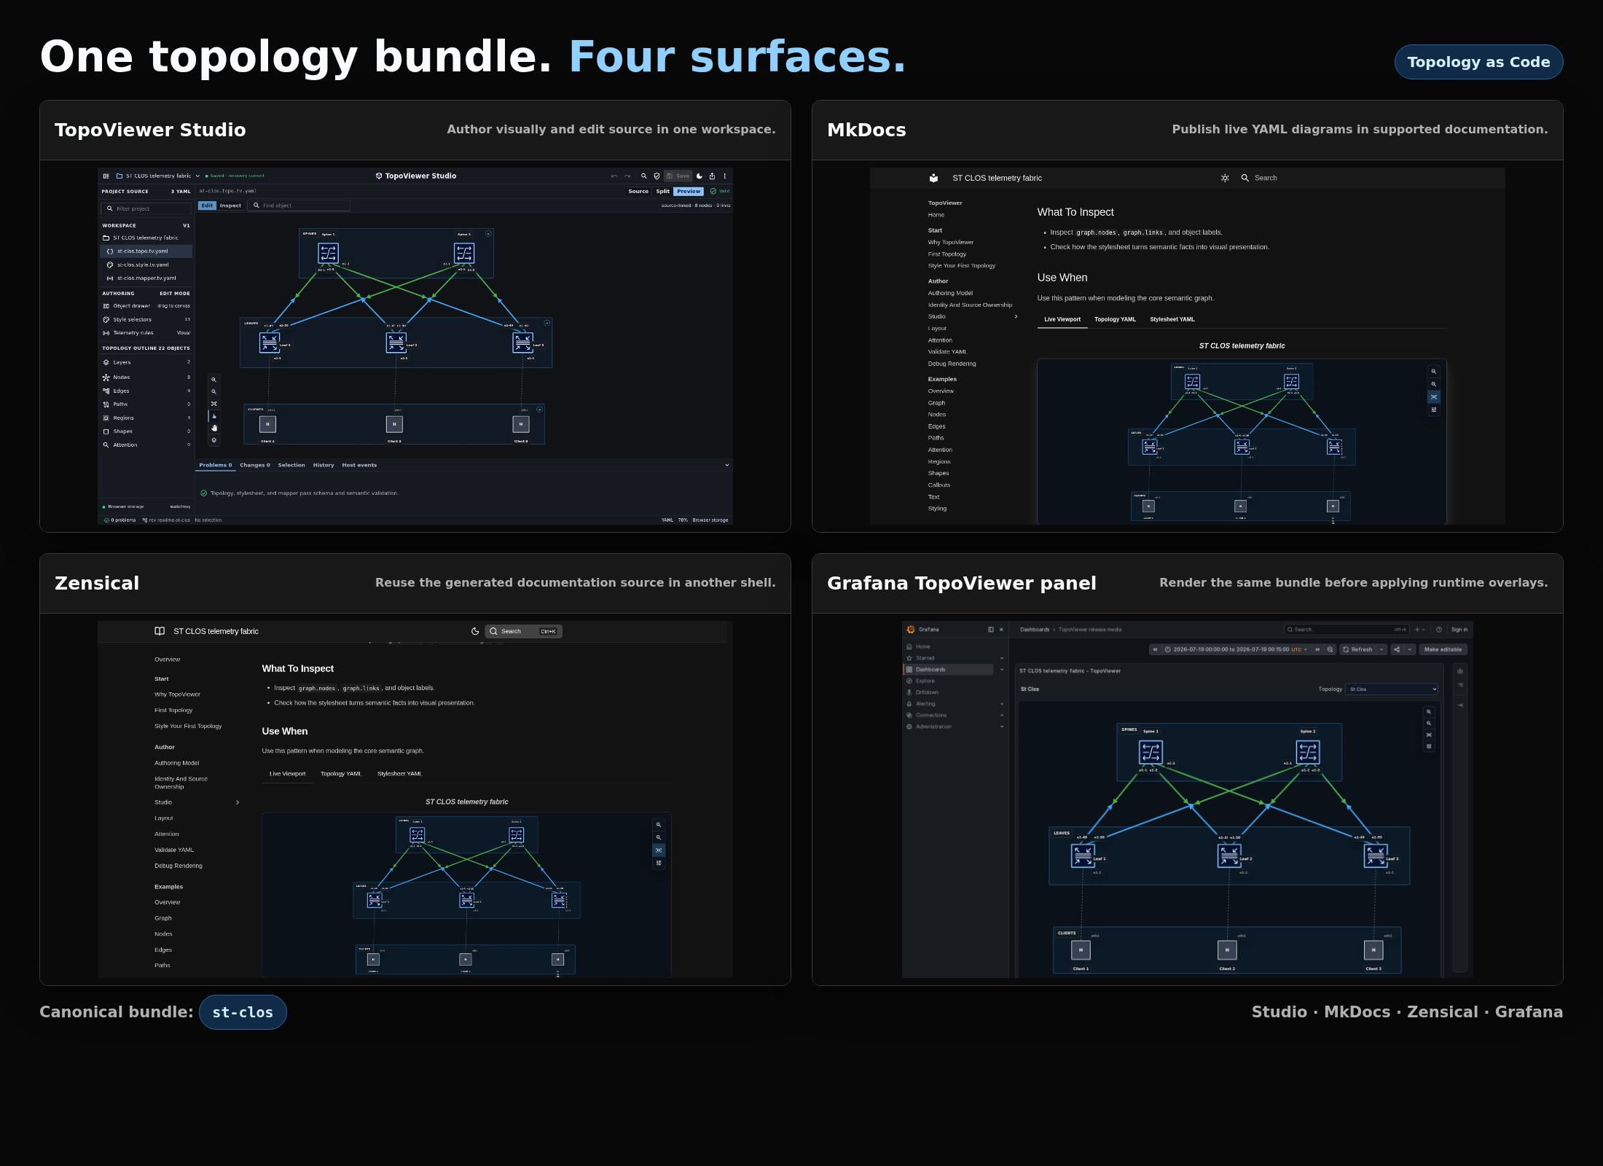
Task: Switch Studio to Edit mode
Action: point(207,206)
